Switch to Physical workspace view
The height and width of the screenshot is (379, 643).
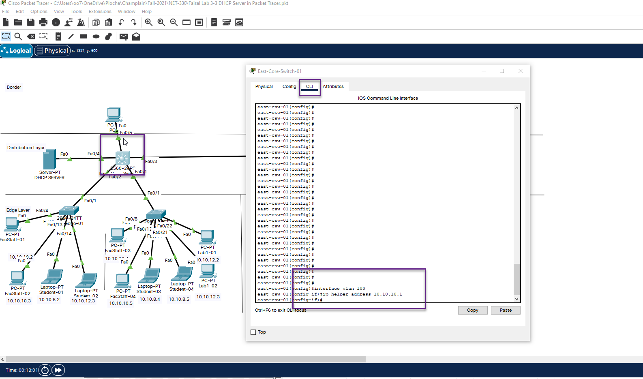click(52, 51)
